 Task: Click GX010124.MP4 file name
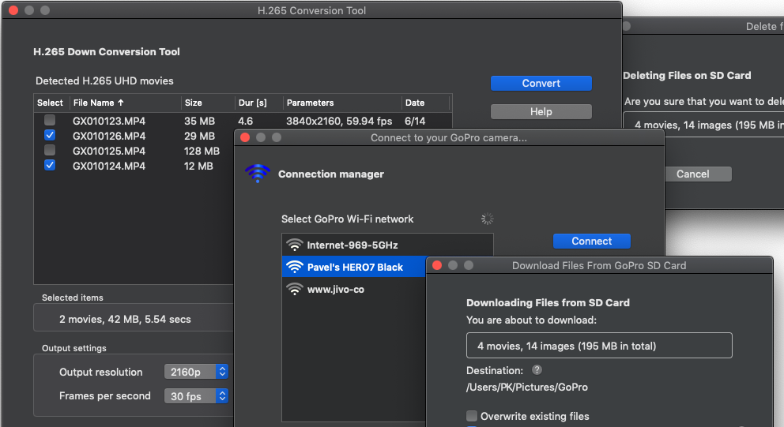pos(109,166)
